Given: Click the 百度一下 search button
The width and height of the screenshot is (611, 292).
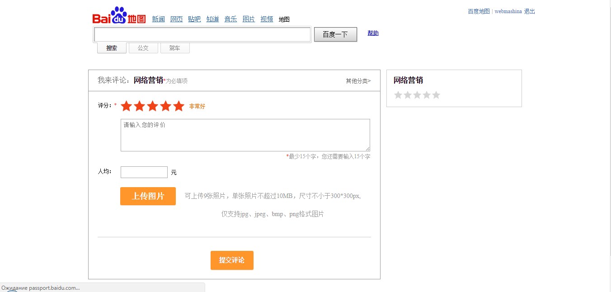Looking at the screenshot, I should [x=335, y=34].
